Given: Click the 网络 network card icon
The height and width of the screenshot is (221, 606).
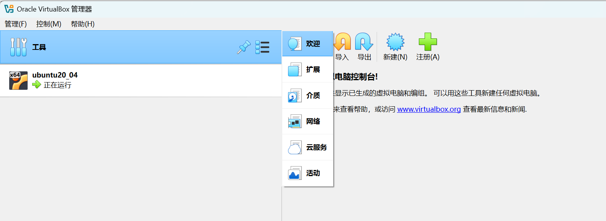Looking at the screenshot, I should coord(295,121).
